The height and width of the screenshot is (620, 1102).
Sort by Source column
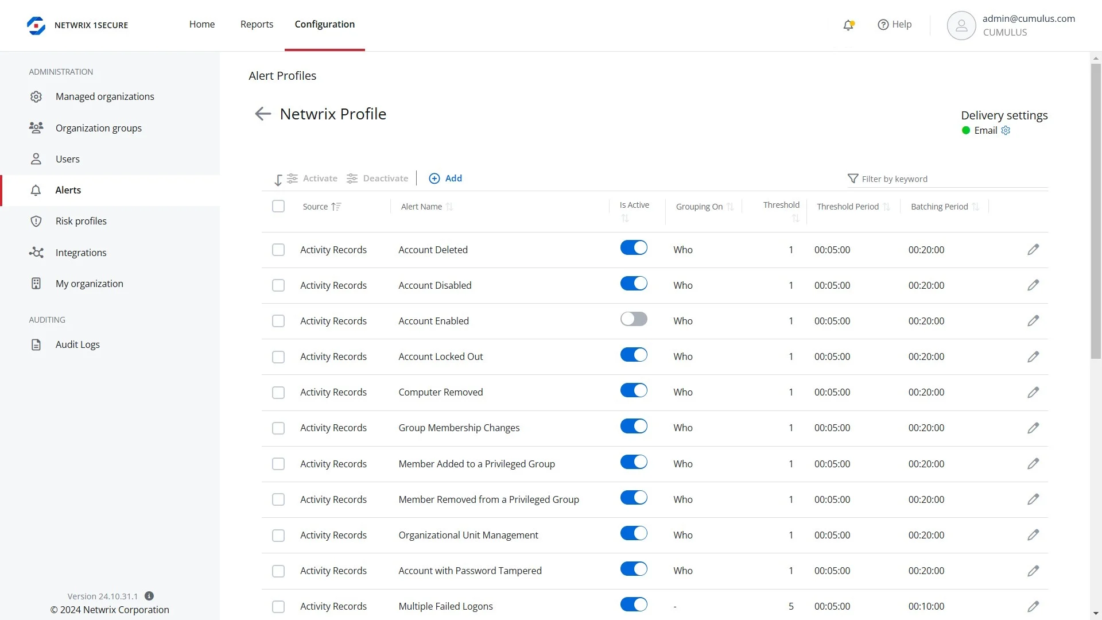point(322,207)
